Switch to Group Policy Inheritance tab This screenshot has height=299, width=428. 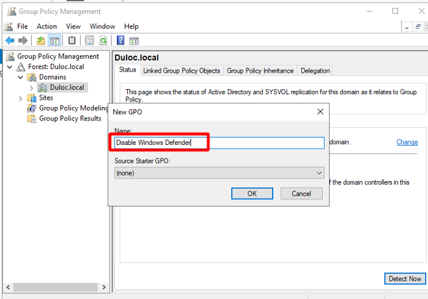click(x=260, y=71)
